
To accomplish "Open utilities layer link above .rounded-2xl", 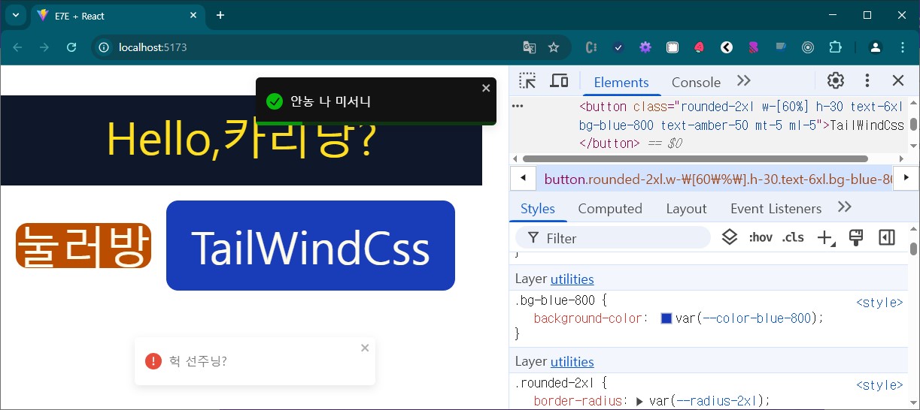I will point(572,362).
